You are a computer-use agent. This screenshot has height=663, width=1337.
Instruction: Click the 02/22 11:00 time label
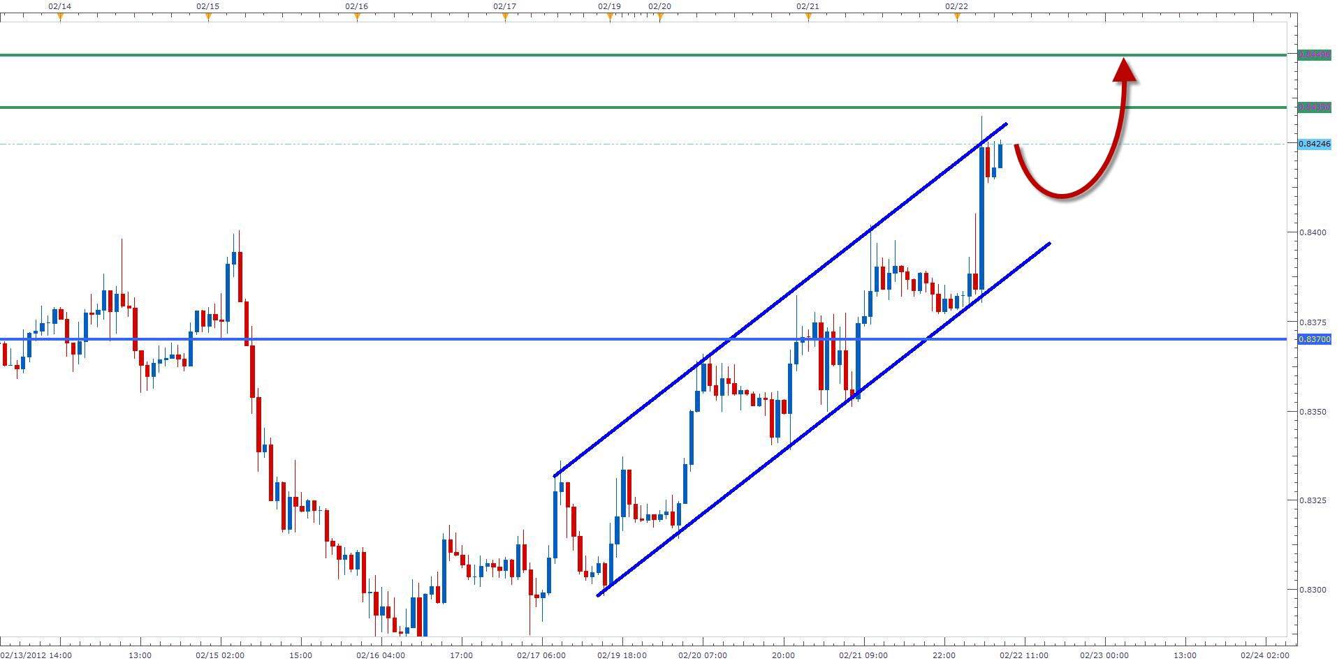pos(1024,655)
